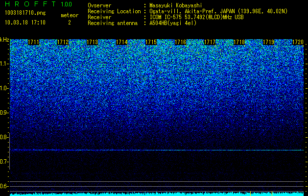
Task: Click the 0.9 frequency axis label
Action: click(4, 113)
